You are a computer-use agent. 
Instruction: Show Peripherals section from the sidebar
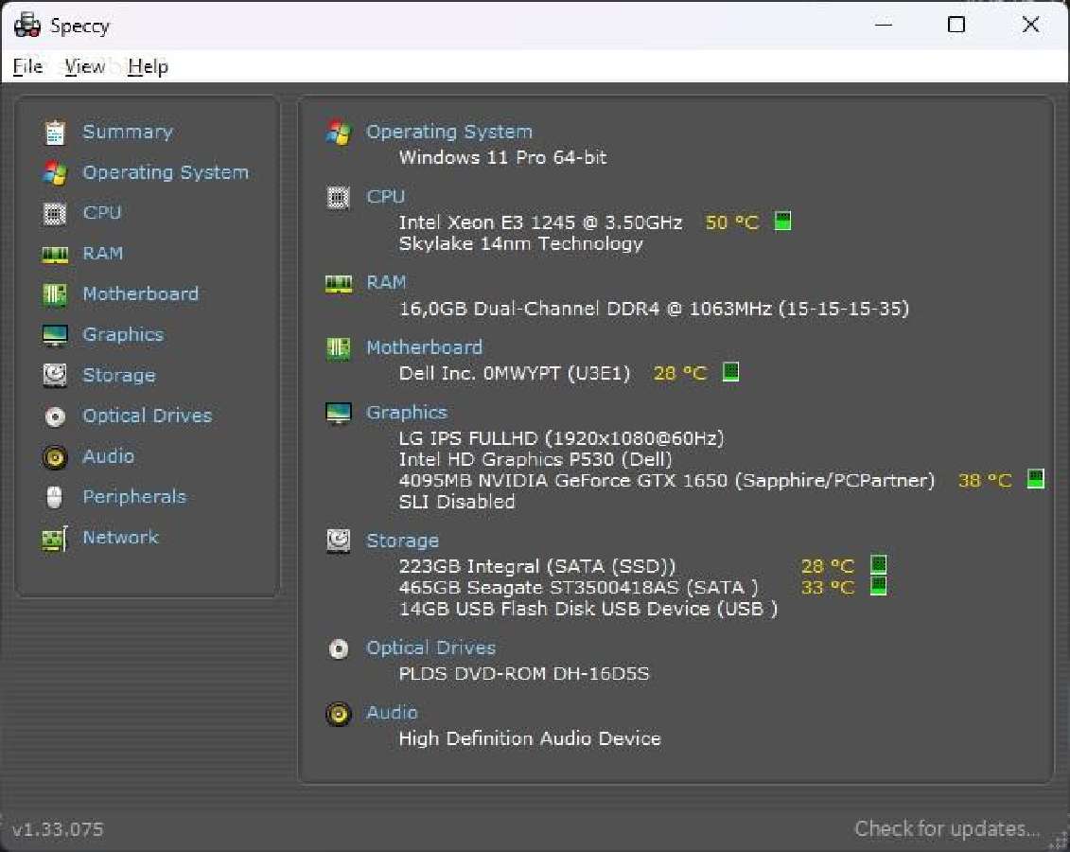point(134,497)
